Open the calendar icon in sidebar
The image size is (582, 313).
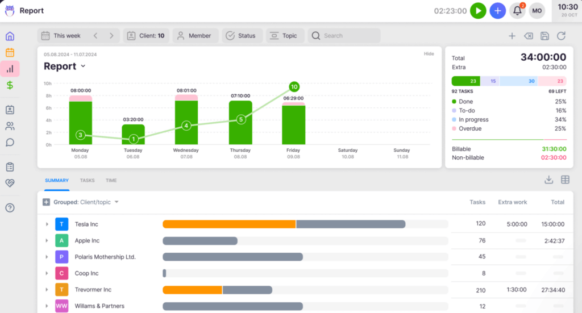pyautogui.click(x=10, y=53)
